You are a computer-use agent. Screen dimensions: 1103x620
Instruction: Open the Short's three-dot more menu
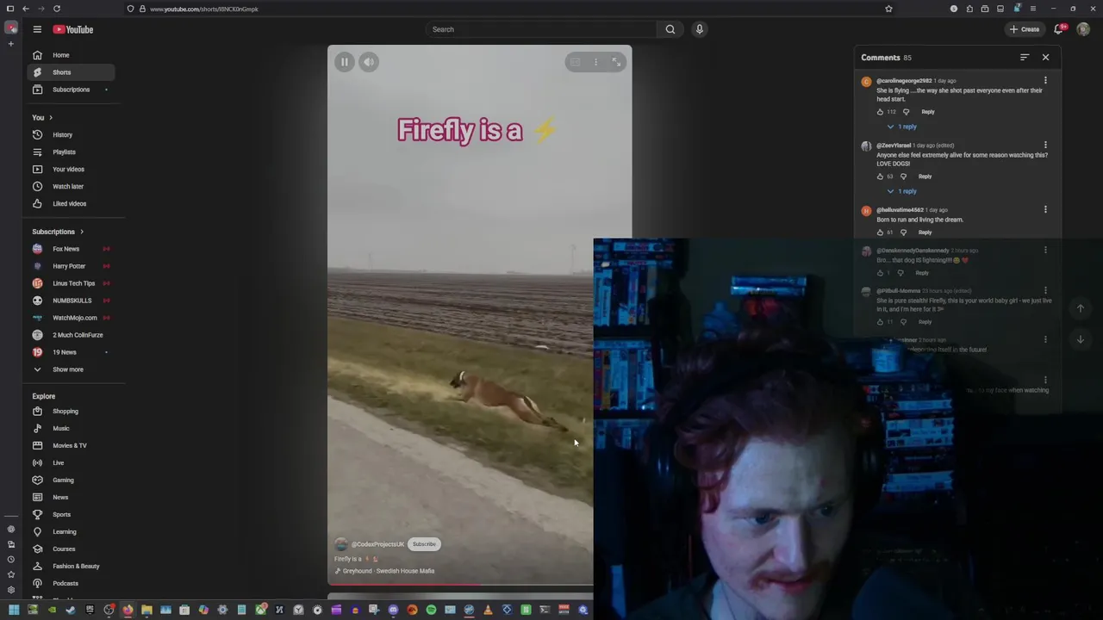[595, 62]
